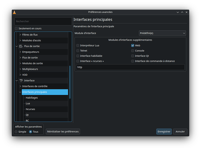The image size is (201, 150).
Task: Enable the Interface « ncurses » checkbox
Action: 78,61
